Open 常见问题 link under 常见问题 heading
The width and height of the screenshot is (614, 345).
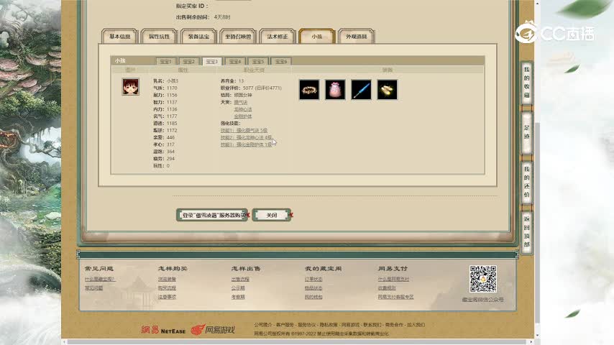pos(94,287)
